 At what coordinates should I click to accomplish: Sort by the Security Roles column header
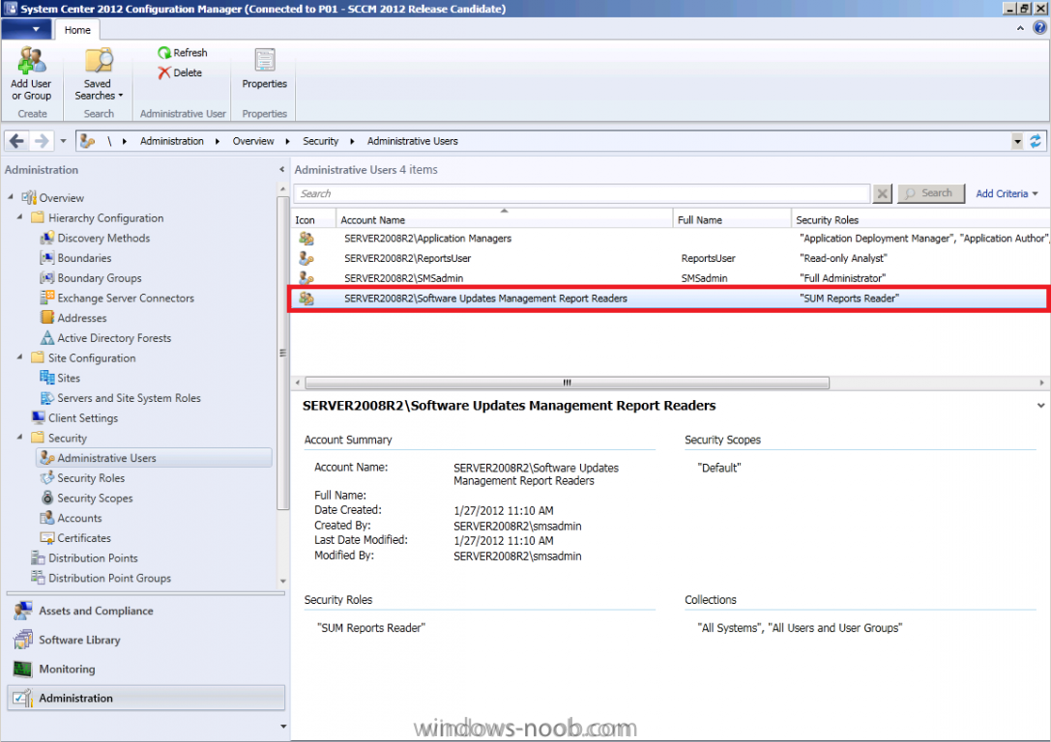[921, 219]
